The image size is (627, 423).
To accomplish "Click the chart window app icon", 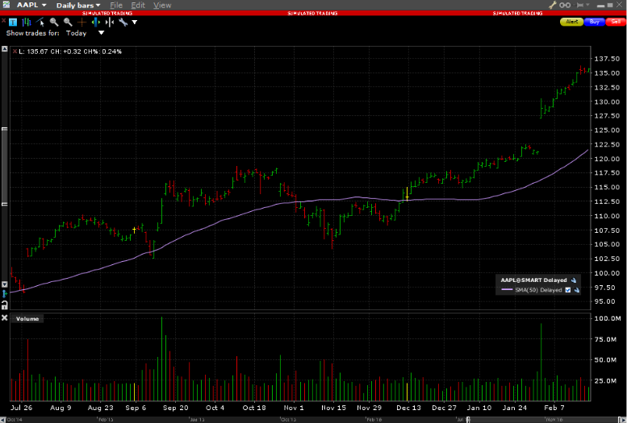I will (x=6, y=4).
